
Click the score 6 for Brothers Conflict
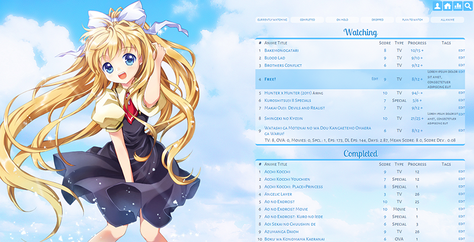coord(385,65)
